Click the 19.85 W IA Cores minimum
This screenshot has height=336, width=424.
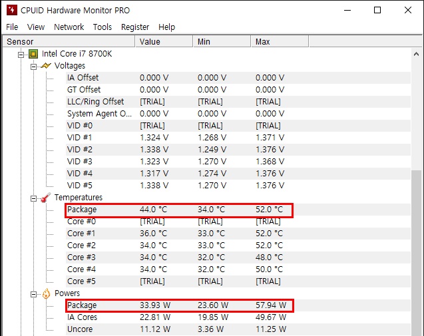click(213, 317)
